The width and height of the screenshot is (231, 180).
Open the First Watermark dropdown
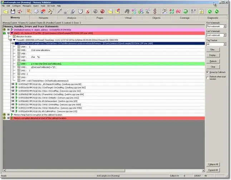225,26
